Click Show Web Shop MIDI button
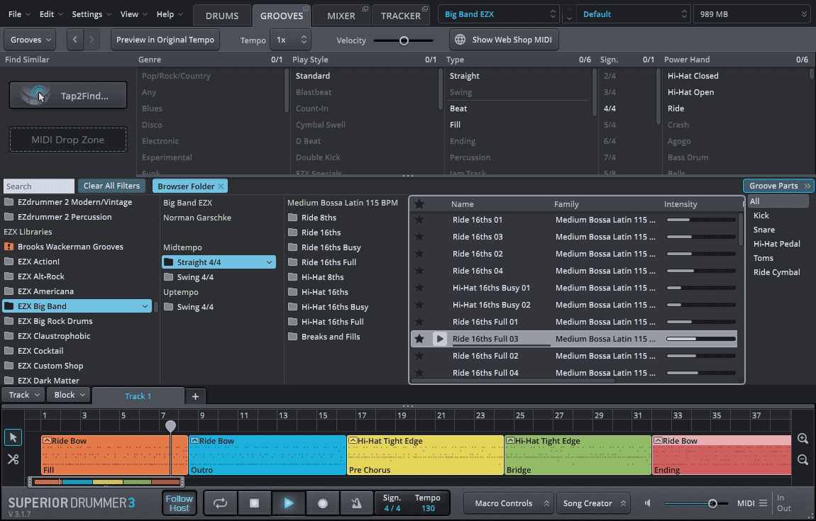816x521 pixels. pos(504,40)
